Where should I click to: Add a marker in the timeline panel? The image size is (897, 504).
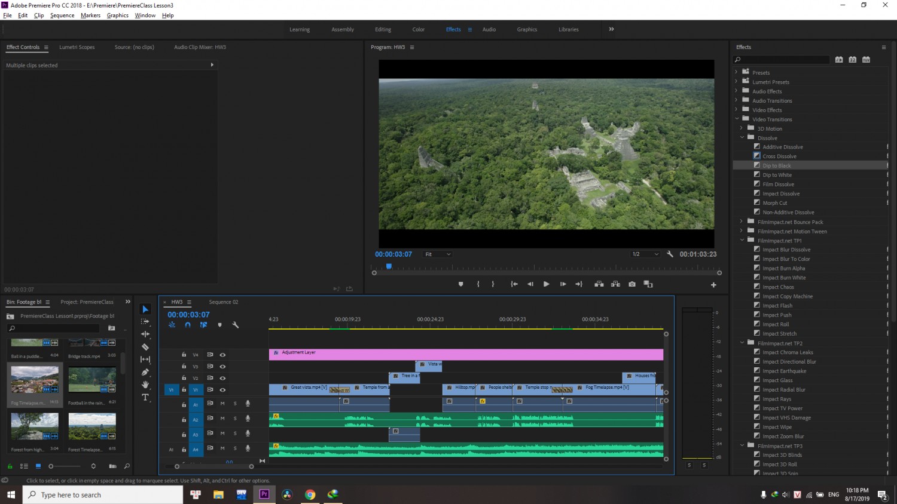tap(219, 325)
